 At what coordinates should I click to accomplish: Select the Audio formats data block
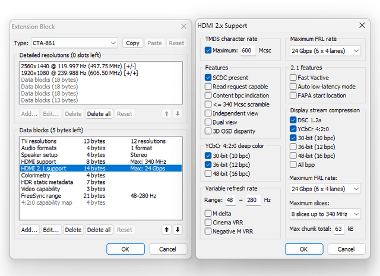tap(100, 148)
